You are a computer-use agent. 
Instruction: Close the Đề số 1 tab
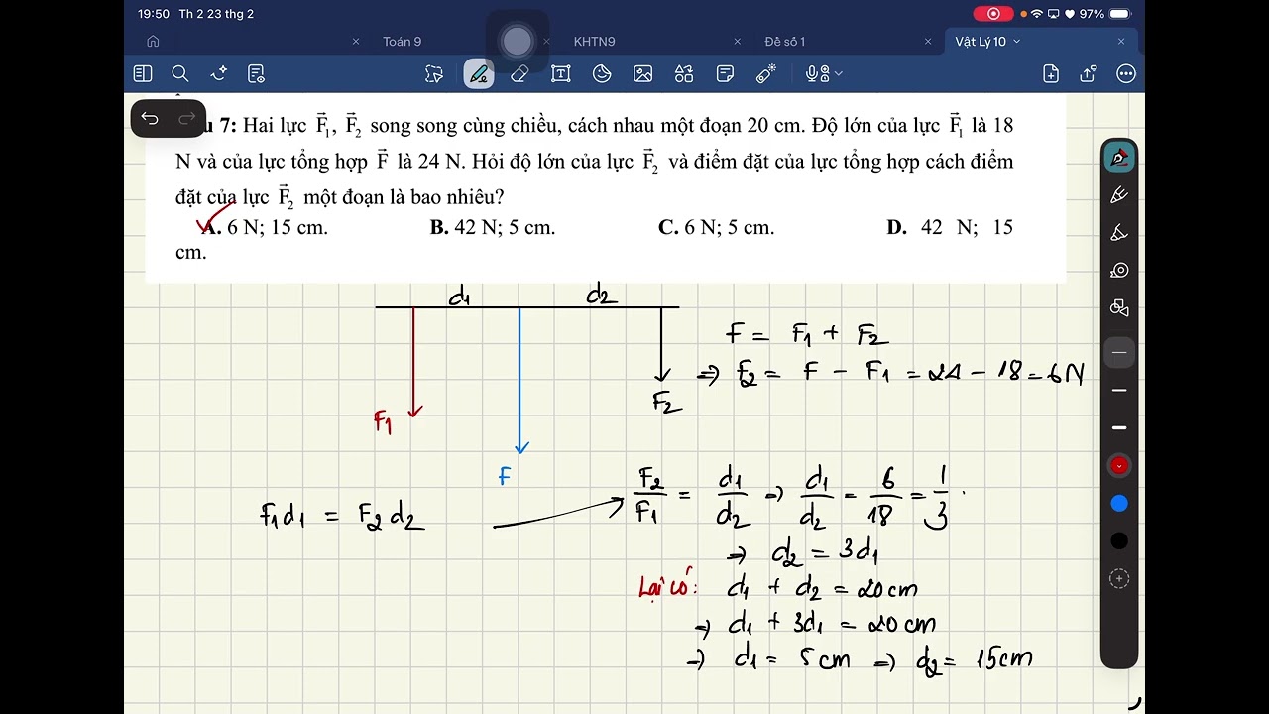[x=928, y=42]
